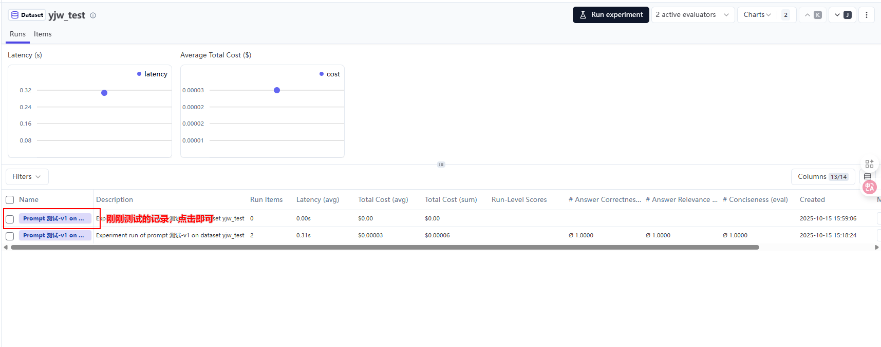
Task: Open the newest Prompt 测试-v1 run link
Action: coord(55,218)
